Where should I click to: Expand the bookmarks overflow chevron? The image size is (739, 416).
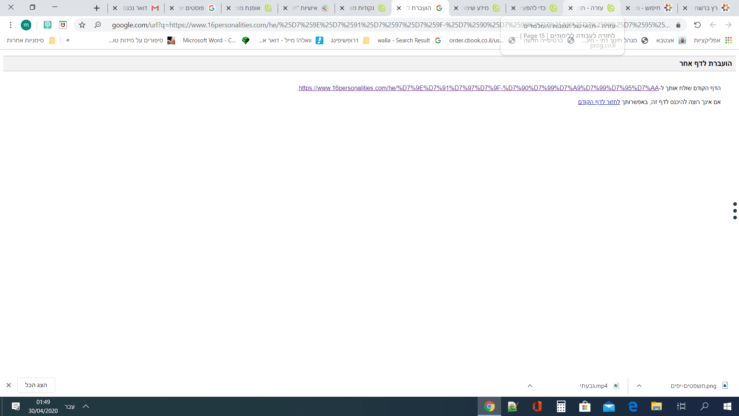pyautogui.click(x=68, y=40)
